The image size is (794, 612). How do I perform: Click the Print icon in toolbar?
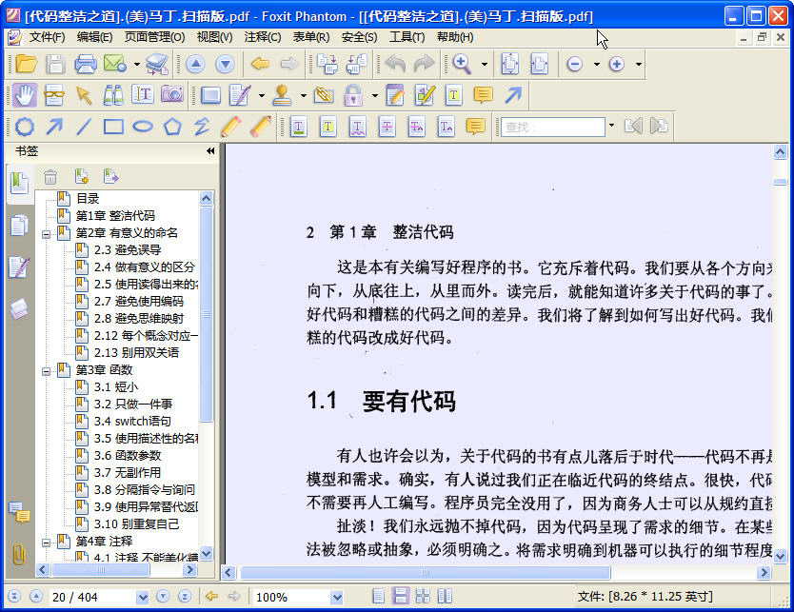pyautogui.click(x=86, y=65)
